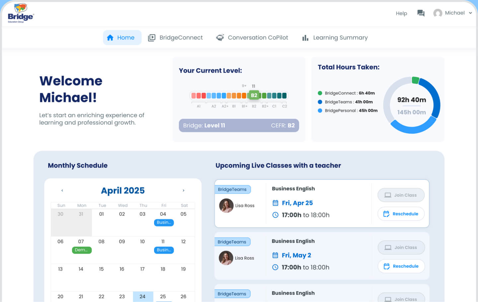478x302 pixels.
Task: Click the Fri, Apr 25 date text
Action: coord(297,203)
